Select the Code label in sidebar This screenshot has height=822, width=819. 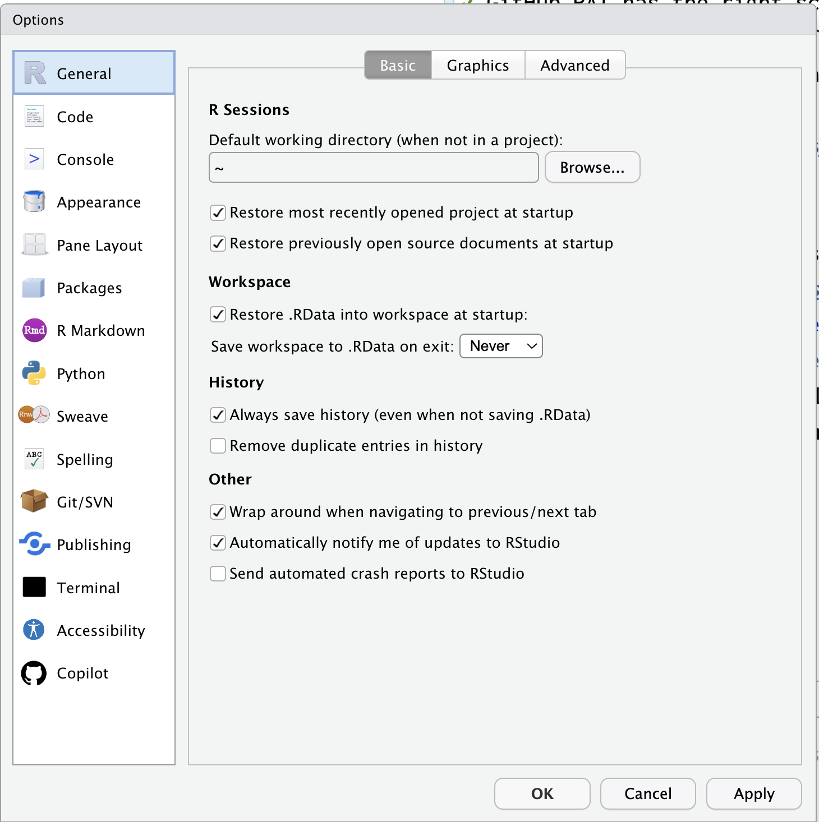[x=75, y=117]
